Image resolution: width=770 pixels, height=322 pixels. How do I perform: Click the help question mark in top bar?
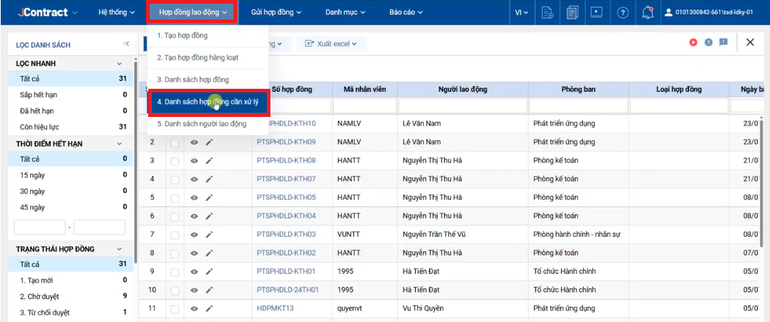623,13
